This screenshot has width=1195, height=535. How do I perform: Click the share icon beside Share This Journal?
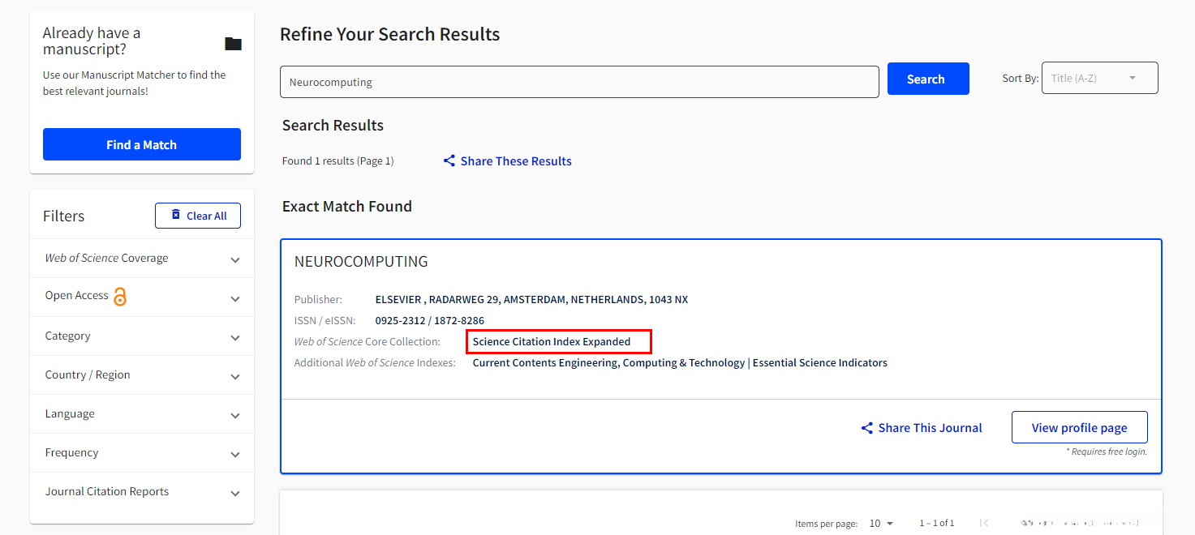click(x=866, y=428)
